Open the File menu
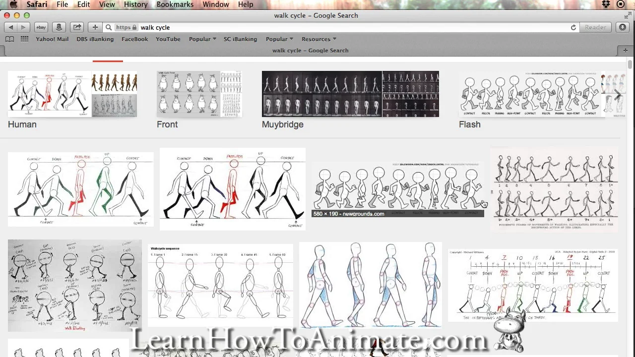 [63, 4]
